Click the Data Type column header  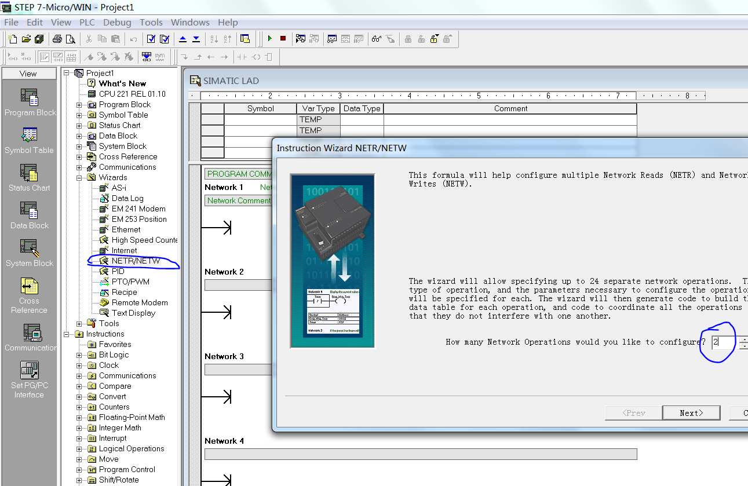coord(362,108)
